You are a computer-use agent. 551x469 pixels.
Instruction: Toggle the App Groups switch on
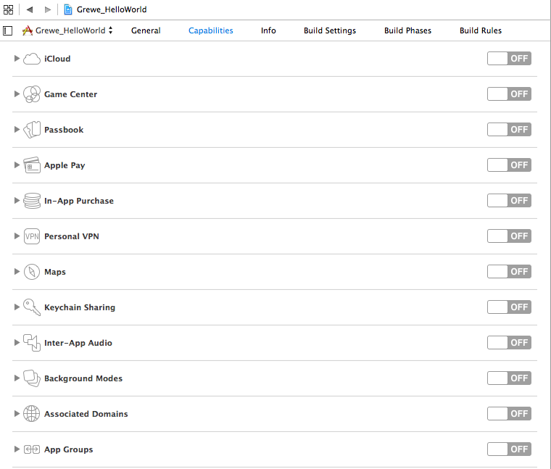pos(509,449)
